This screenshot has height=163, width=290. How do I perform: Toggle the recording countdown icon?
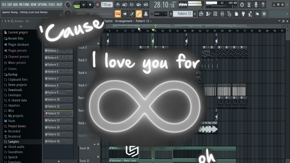132,5
